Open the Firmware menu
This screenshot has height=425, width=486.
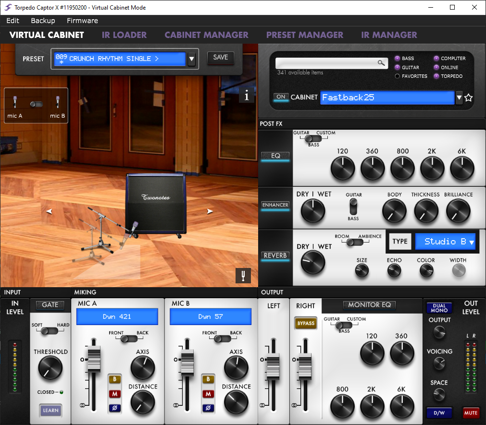(83, 21)
